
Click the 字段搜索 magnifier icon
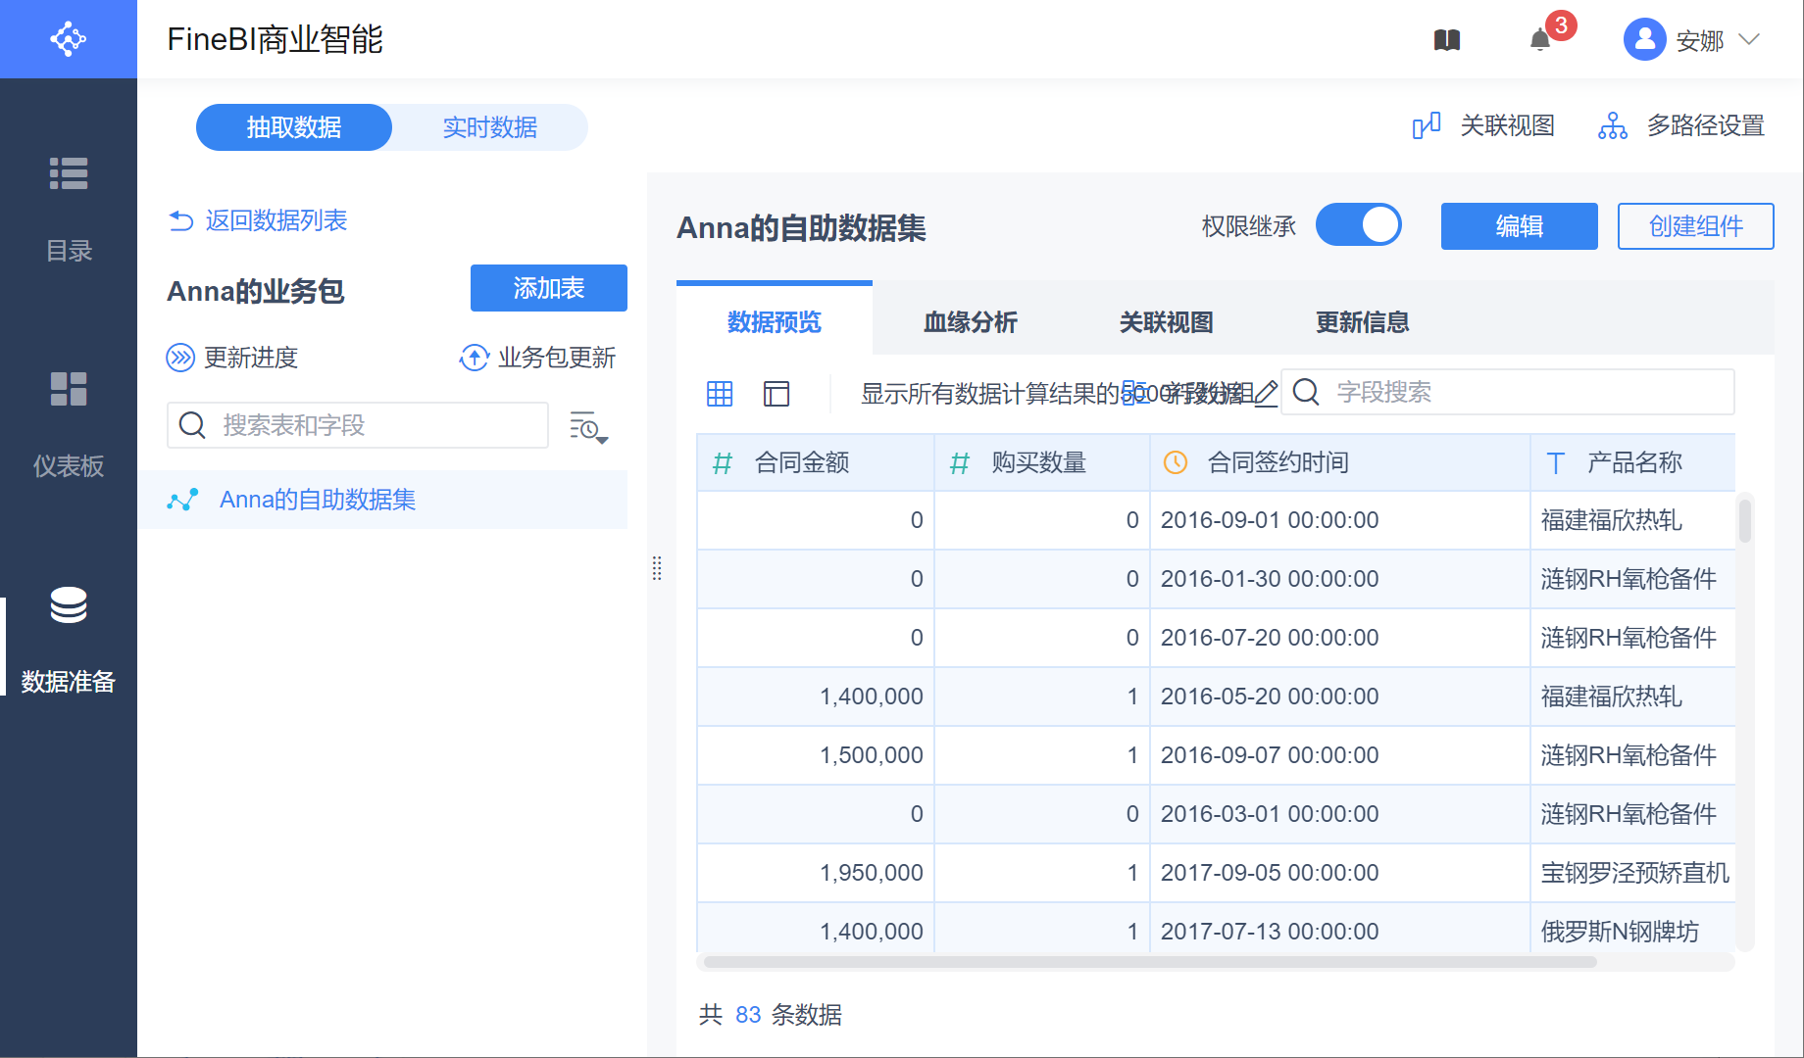point(1306,392)
